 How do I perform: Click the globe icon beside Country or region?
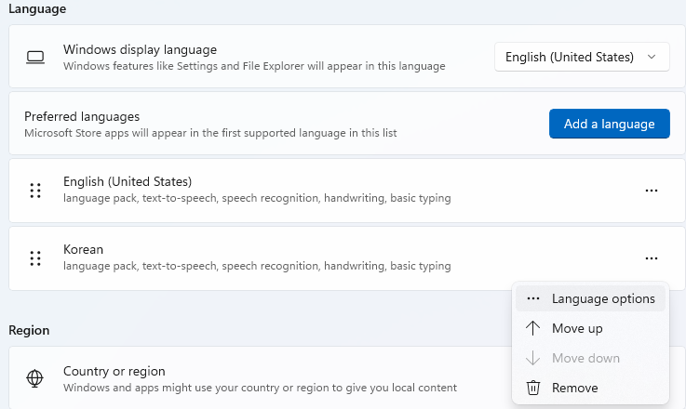(35, 378)
